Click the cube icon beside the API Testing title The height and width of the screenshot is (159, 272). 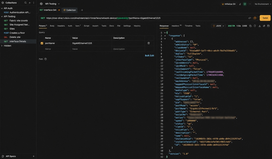click(41, 4)
